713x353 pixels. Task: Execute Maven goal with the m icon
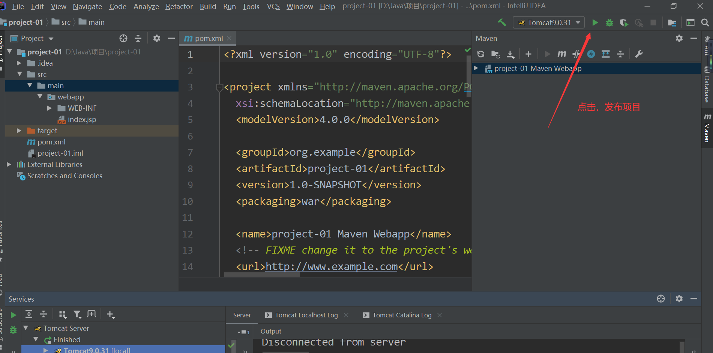(x=562, y=54)
